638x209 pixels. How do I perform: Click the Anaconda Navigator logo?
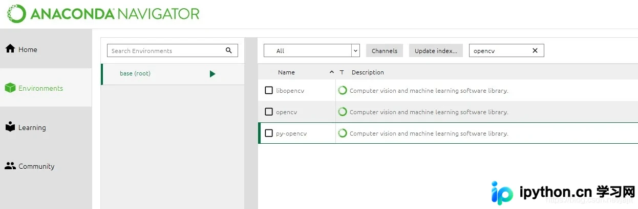[x=103, y=14]
